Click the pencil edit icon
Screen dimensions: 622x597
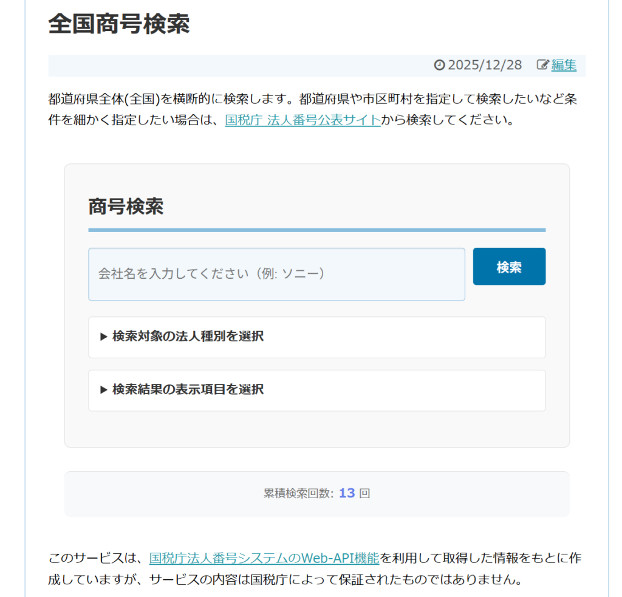click(x=542, y=65)
